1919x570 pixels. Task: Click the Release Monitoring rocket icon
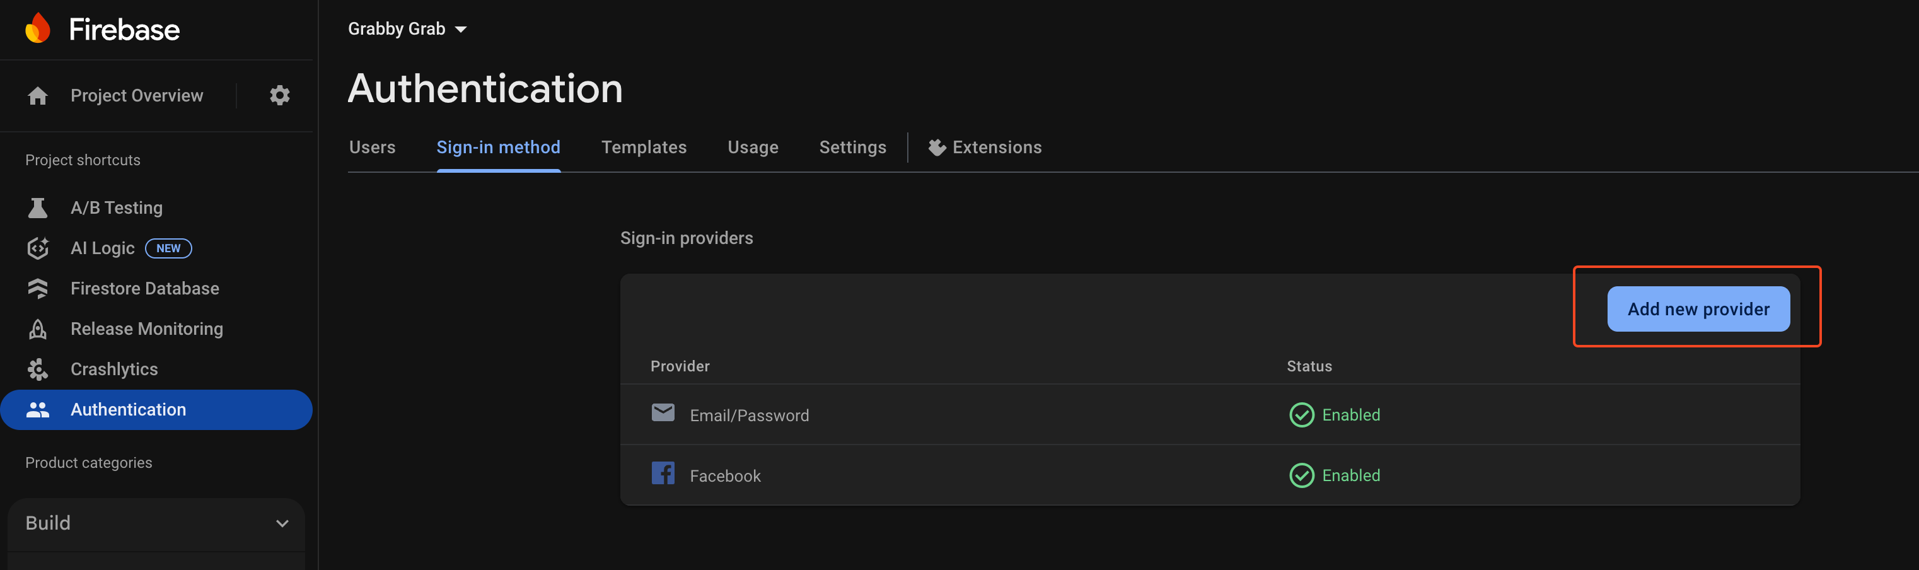point(37,329)
